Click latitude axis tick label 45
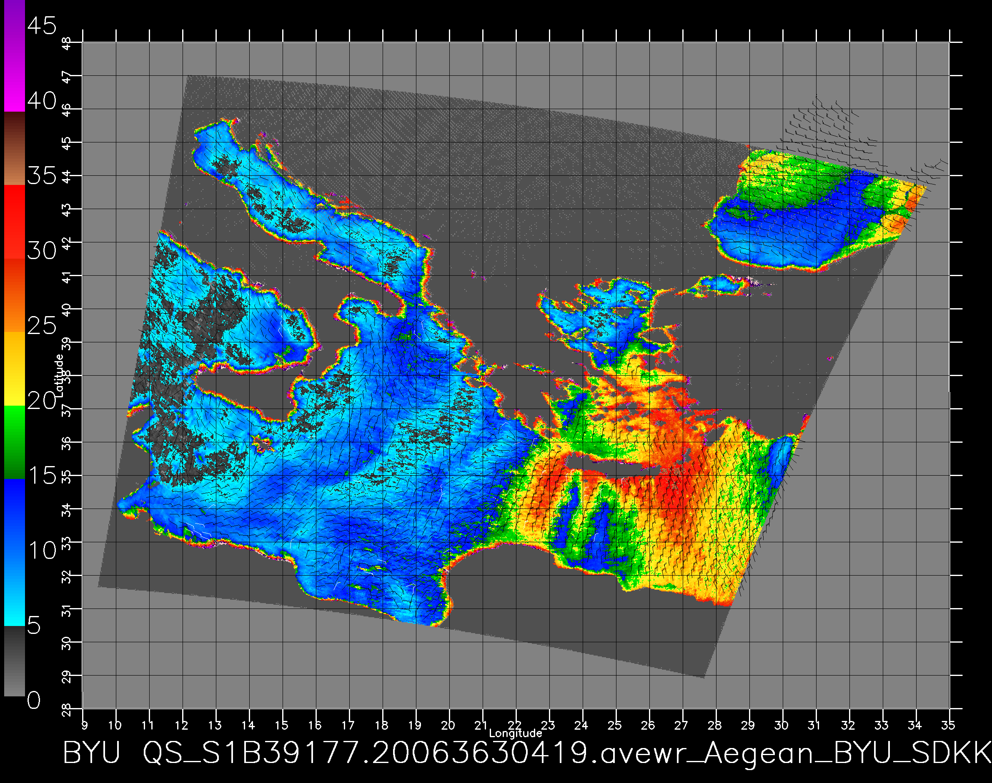 coord(67,144)
